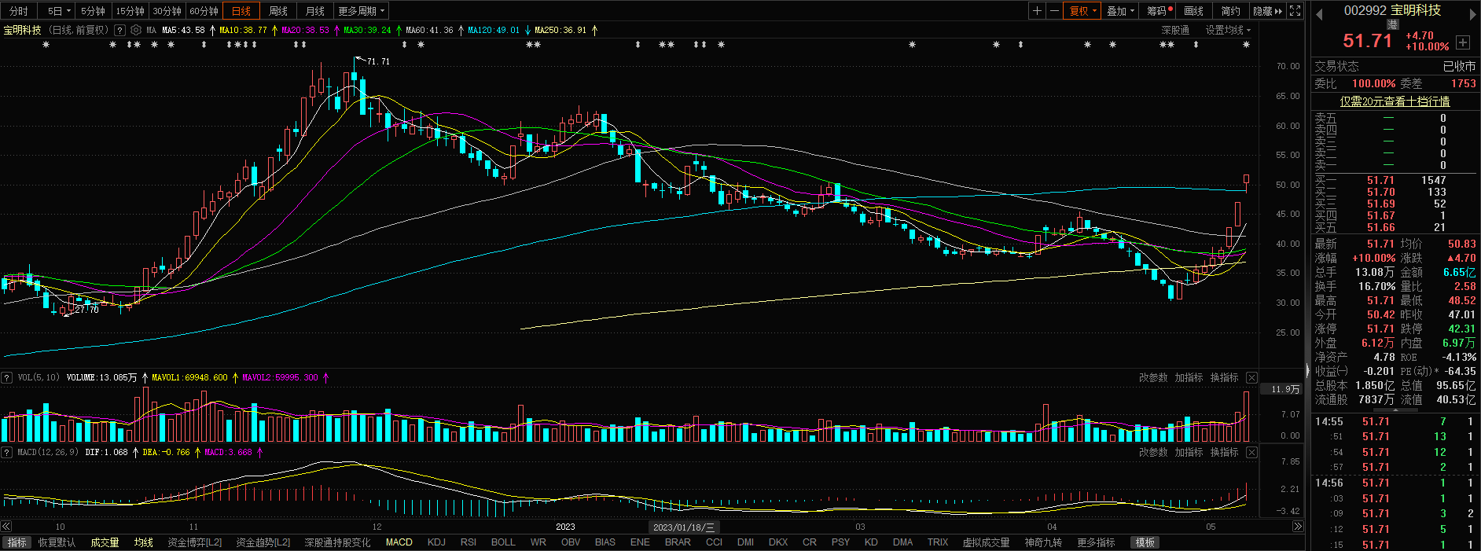This screenshot has height=551, width=1481.
Task: Go to next stock with right arrow
Action: point(1472,13)
